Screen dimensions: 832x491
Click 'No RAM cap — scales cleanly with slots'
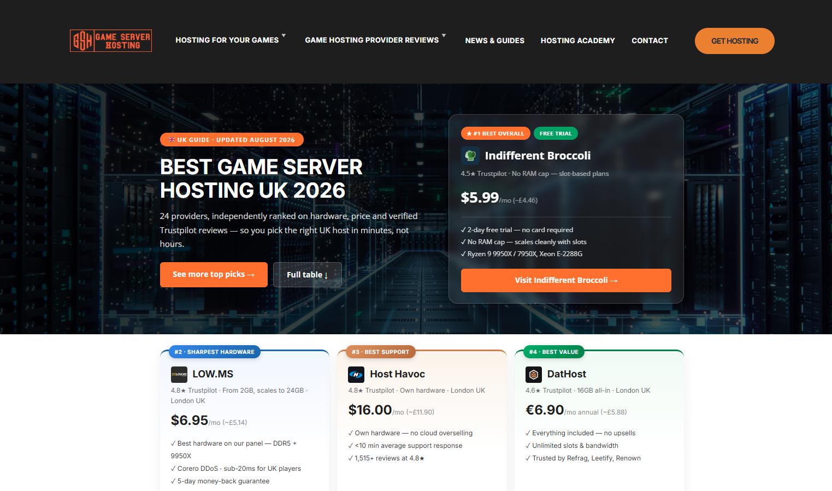[523, 242]
